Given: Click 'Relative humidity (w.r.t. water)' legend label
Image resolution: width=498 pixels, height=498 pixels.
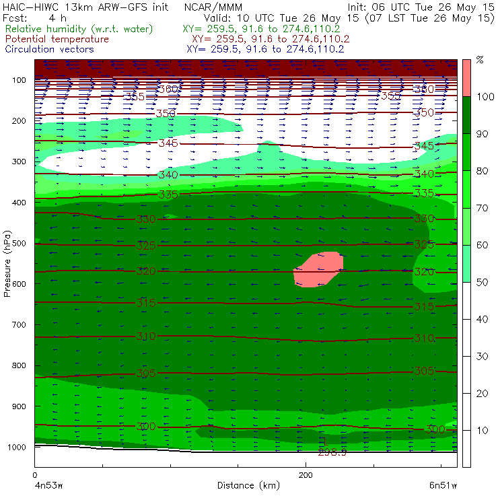Looking at the screenshot, I should 79,29.
